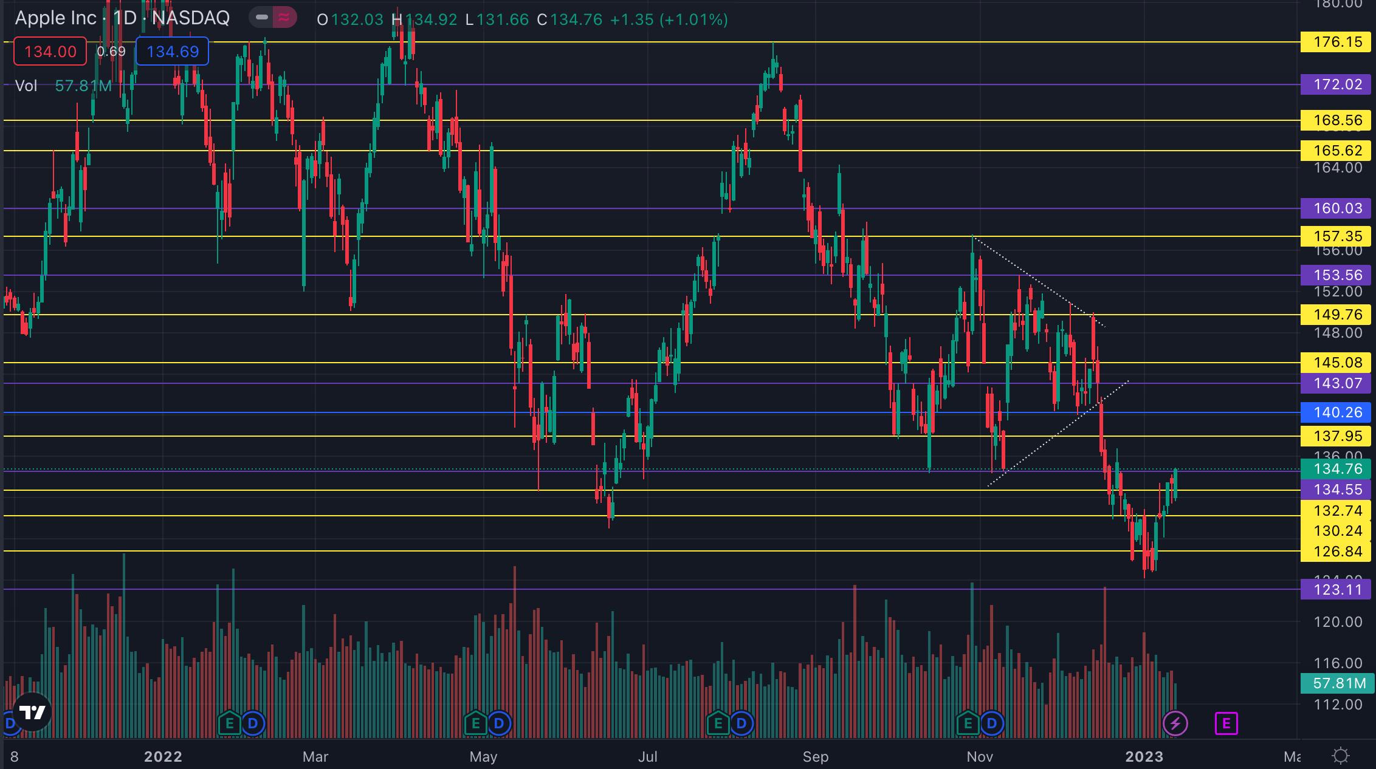
Task: Open the dividend marker near February 2022
Action: click(253, 723)
